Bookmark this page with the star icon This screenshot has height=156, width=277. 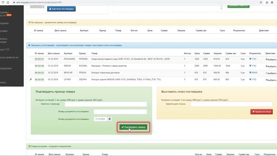coord(261,2)
